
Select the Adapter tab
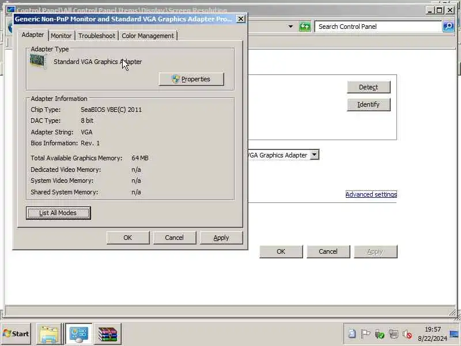(x=33, y=35)
